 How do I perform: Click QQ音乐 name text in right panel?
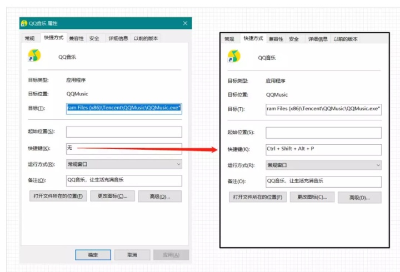pyautogui.click(x=267, y=58)
